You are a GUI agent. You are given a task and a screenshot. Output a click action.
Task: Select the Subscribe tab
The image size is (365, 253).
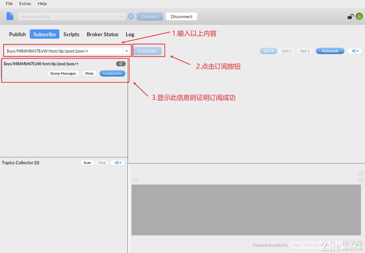tap(45, 34)
